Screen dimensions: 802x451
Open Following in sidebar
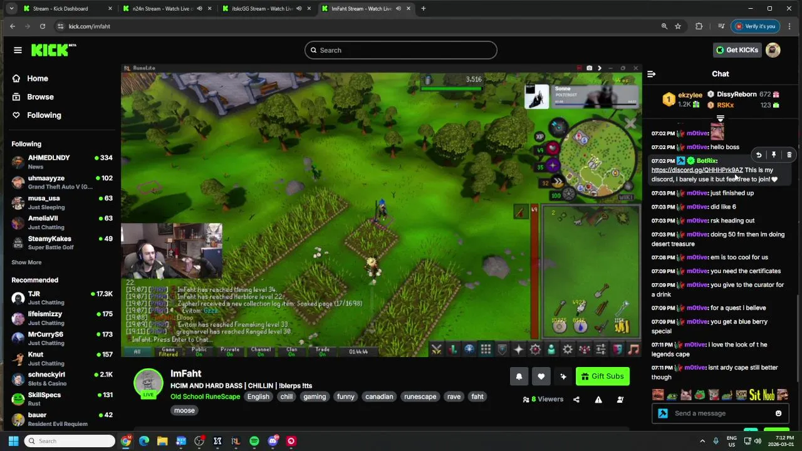pos(44,115)
